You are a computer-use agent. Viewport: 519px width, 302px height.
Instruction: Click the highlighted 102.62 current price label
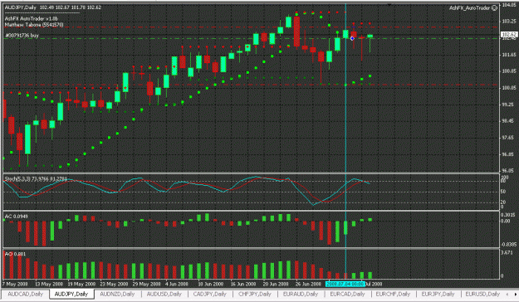click(x=509, y=35)
